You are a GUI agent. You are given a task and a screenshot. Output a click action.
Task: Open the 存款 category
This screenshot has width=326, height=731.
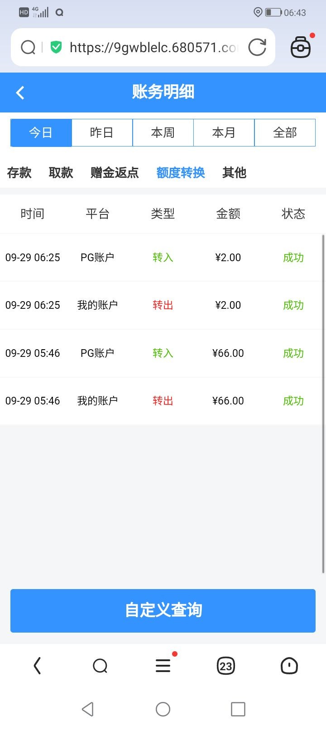click(x=19, y=173)
